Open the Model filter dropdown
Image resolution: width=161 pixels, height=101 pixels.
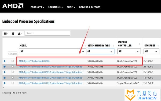[x=53, y=51]
